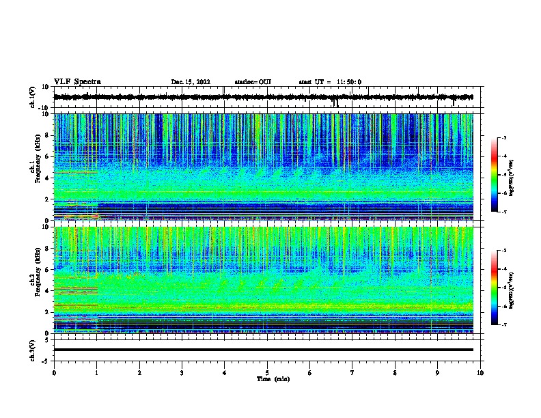Click the log(PSD) label beside ch.2 colorbar
541x418 pixels.
tap(511, 291)
